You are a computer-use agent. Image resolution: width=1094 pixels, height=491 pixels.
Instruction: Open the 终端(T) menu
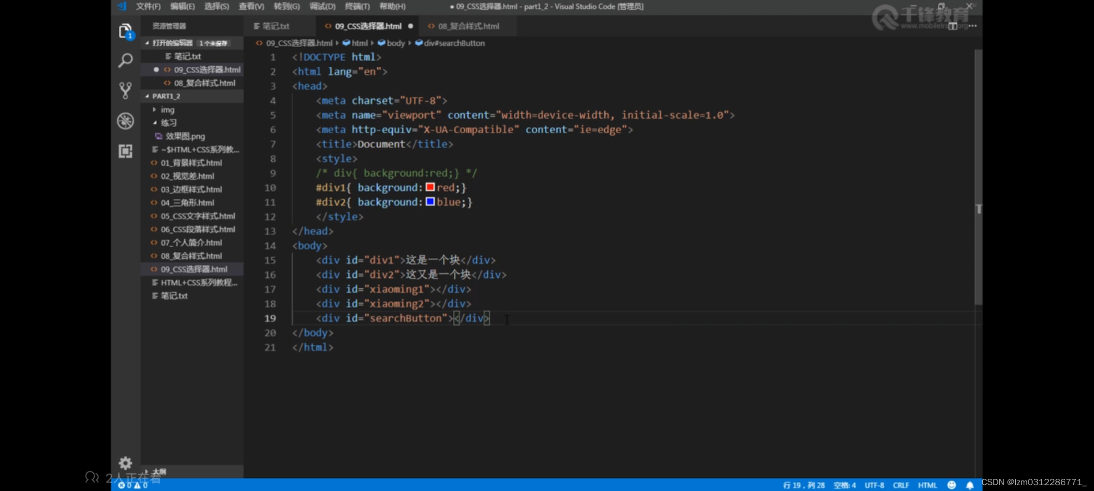[357, 6]
